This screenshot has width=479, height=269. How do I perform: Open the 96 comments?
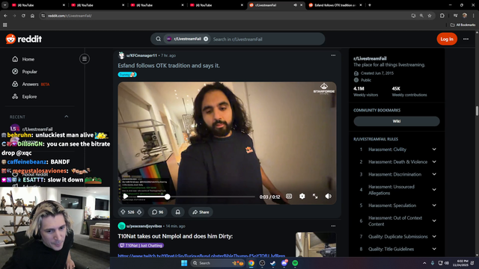point(158,212)
